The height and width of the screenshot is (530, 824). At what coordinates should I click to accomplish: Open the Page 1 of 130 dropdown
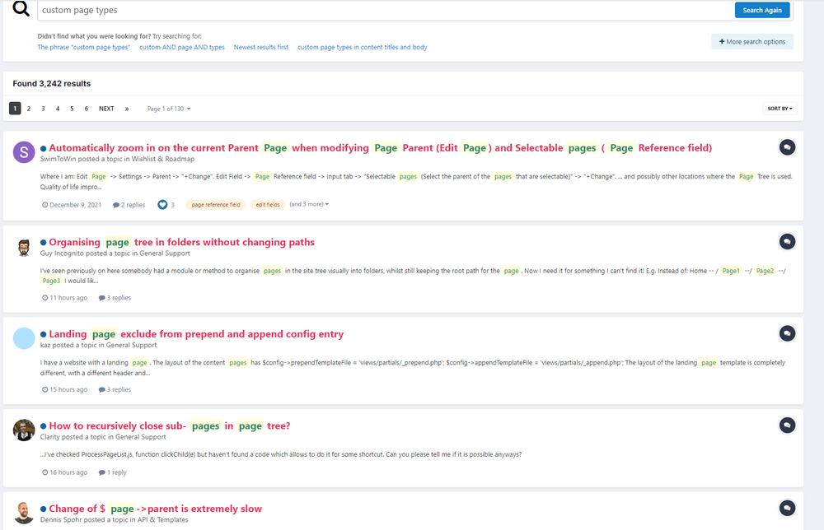click(169, 109)
